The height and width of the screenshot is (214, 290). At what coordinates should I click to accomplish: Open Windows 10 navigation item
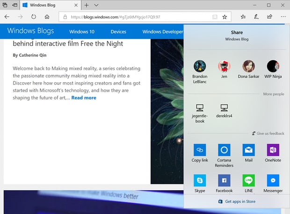[82, 32]
